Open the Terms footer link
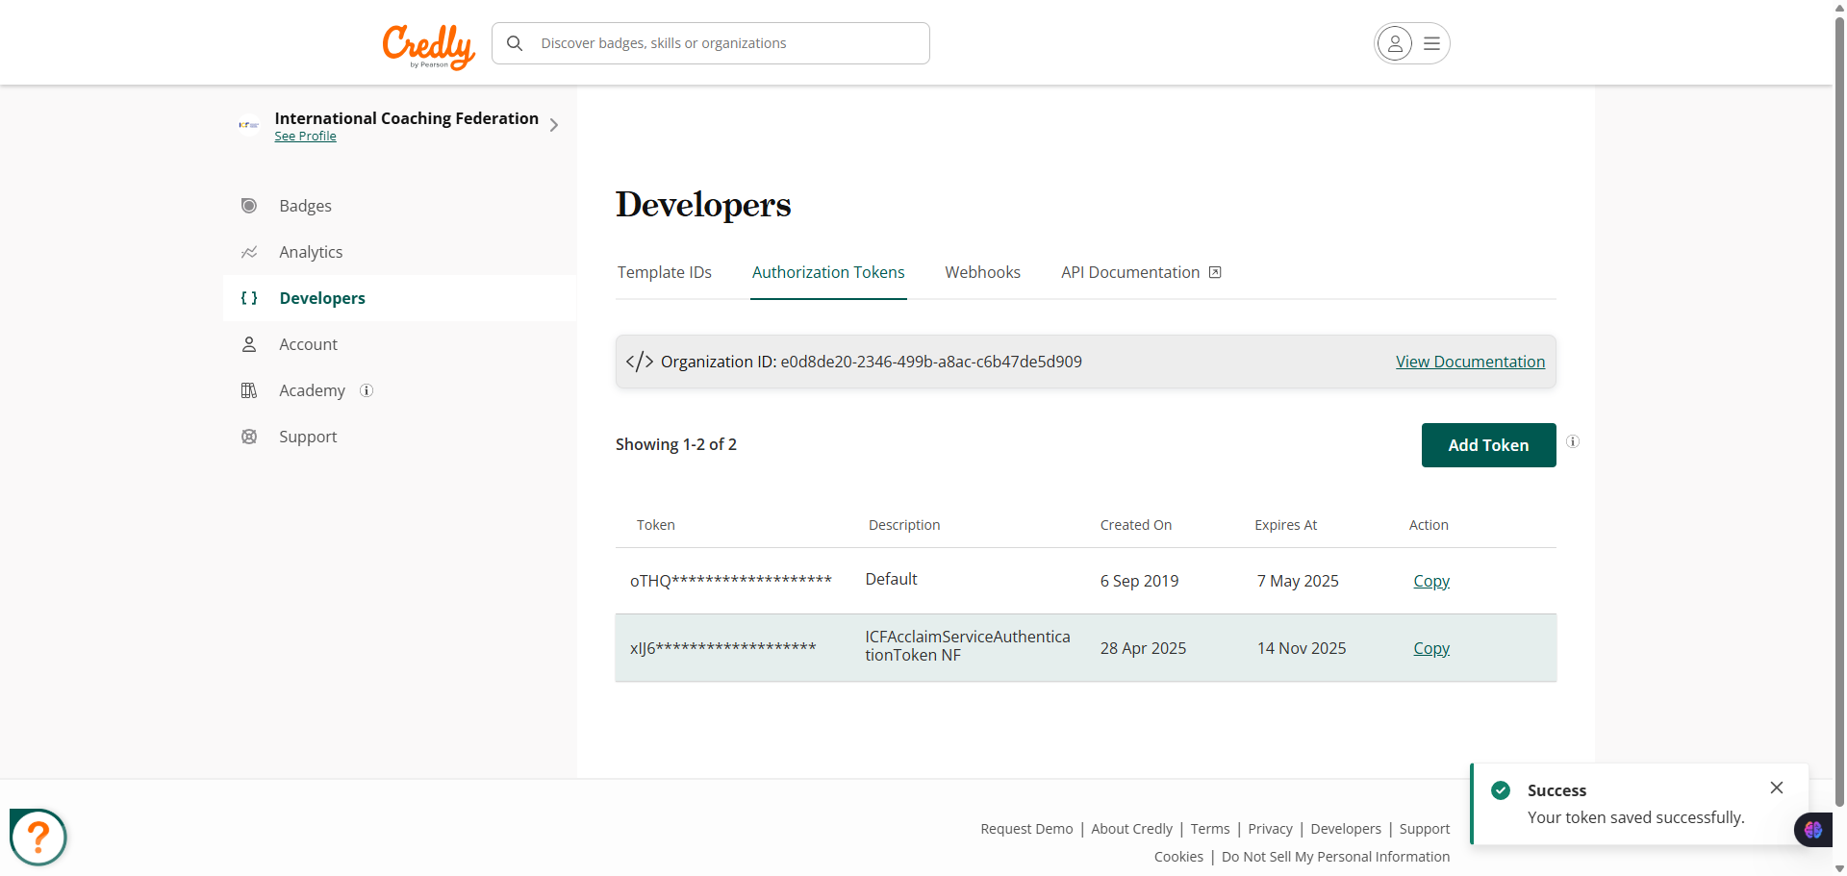The width and height of the screenshot is (1847, 876). [x=1210, y=829]
